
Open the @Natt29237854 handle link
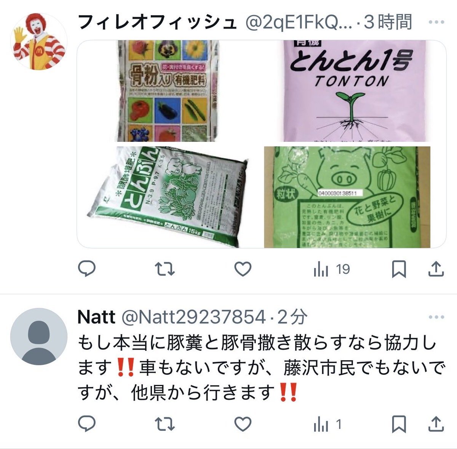point(193,317)
